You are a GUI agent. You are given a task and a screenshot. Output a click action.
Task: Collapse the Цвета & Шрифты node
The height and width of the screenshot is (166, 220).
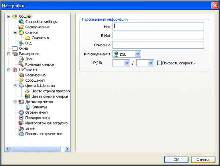tap(15, 86)
